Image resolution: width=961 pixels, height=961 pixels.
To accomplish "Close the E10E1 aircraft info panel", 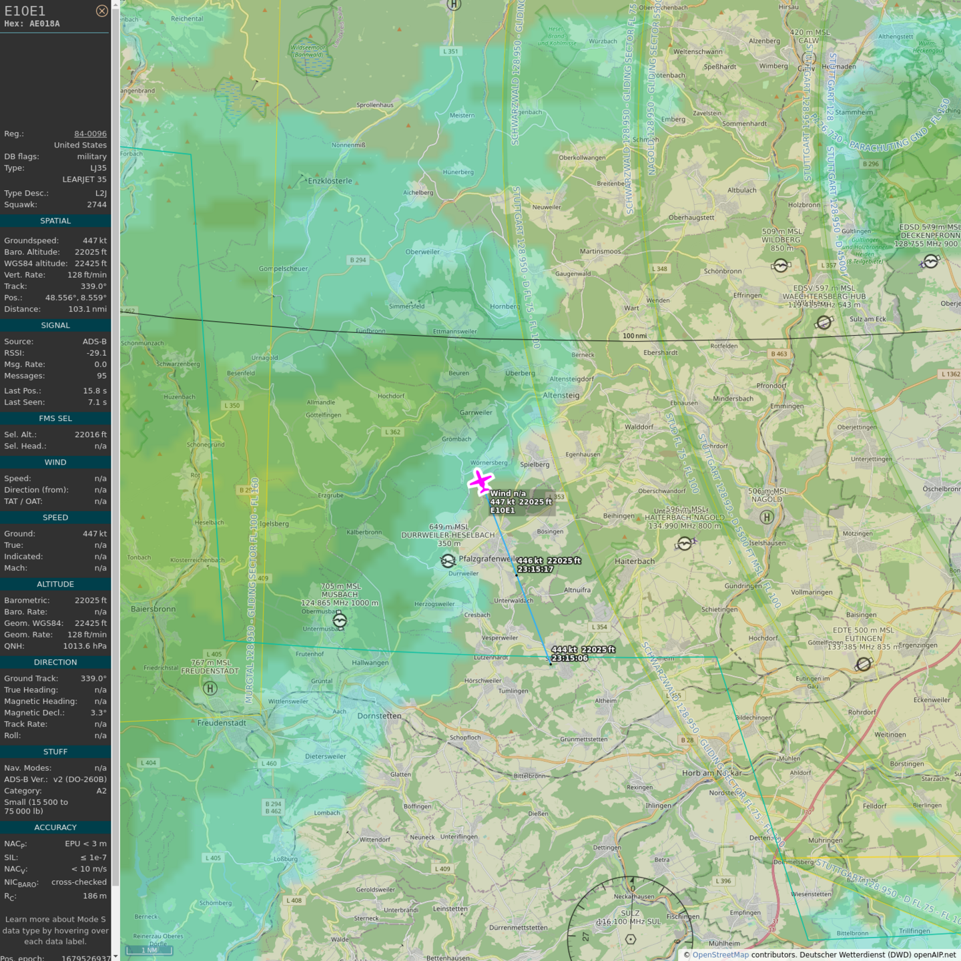I will point(101,11).
